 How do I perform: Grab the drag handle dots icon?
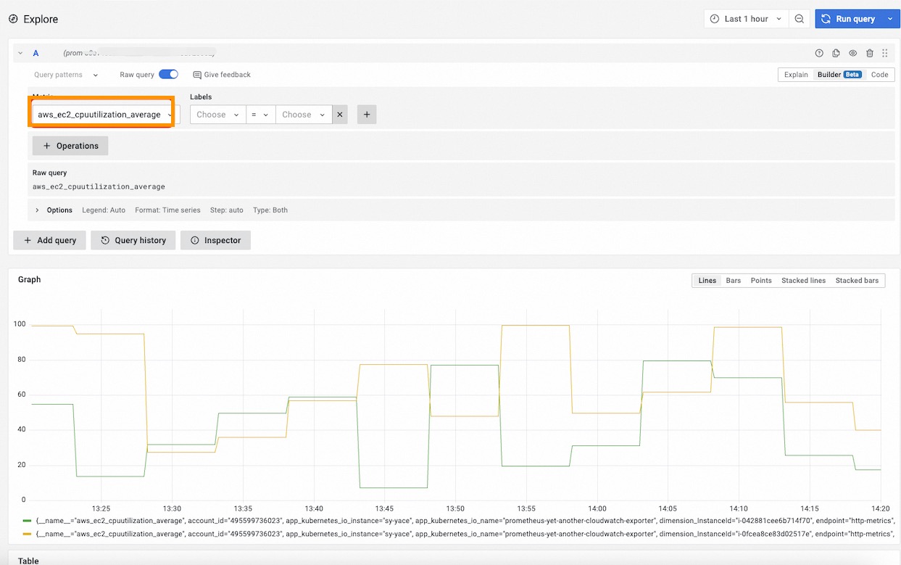[x=885, y=52]
